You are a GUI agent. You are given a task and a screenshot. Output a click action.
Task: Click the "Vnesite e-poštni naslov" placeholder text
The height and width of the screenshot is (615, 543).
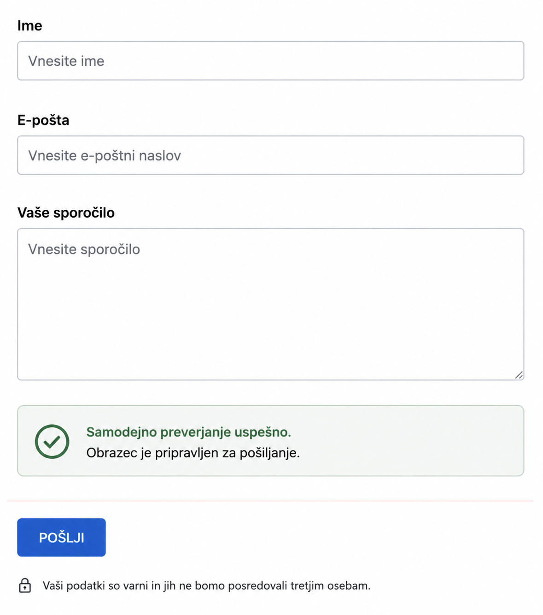tap(105, 156)
